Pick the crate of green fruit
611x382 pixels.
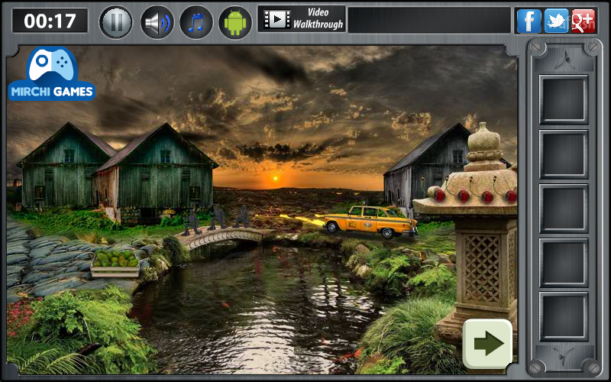pyautogui.click(x=115, y=264)
